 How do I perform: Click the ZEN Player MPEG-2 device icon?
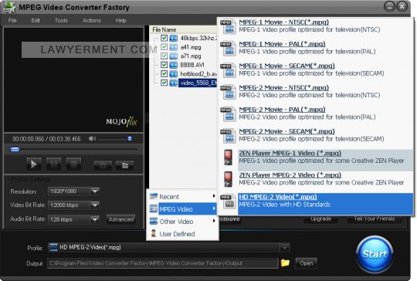tap(228, 179)
